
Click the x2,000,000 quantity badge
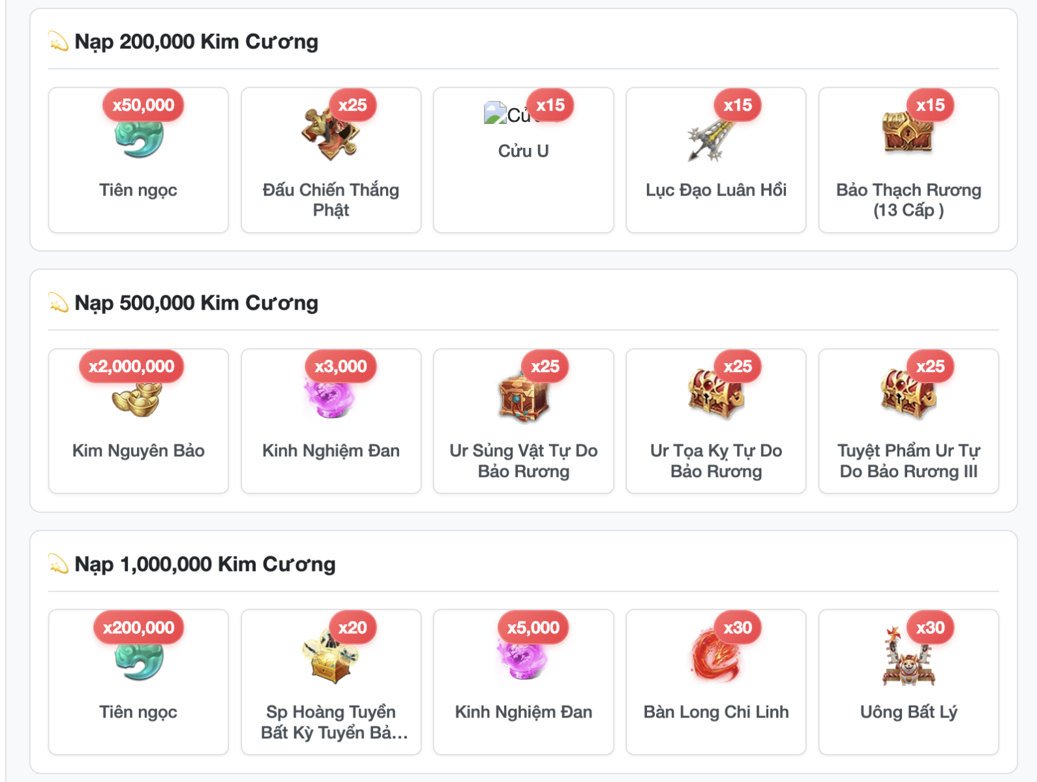(132, 366)
